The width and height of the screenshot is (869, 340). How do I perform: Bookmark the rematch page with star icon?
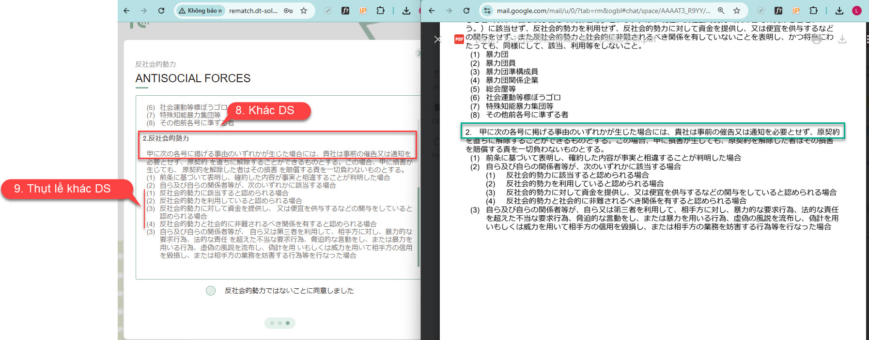[304, 11]
